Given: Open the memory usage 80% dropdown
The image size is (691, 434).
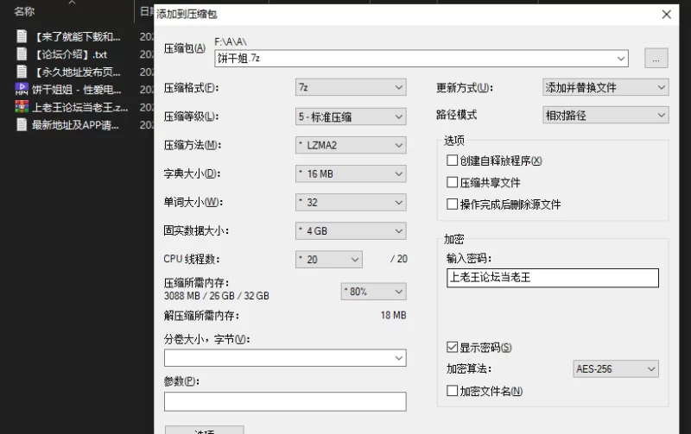Looking at the screenshot, I should (x=374, y=292).
